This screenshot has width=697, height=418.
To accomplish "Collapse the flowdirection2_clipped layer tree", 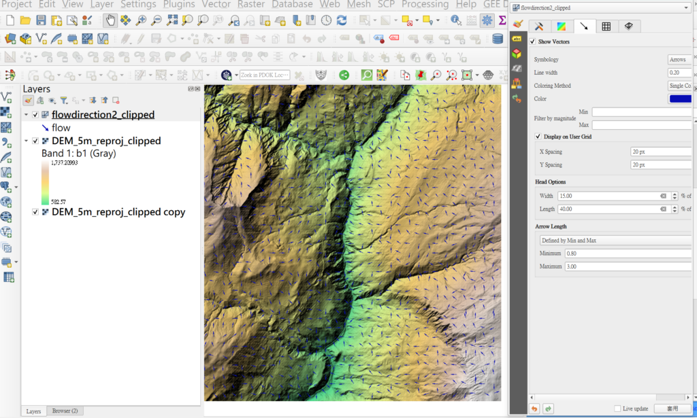I will click(26, 115).
